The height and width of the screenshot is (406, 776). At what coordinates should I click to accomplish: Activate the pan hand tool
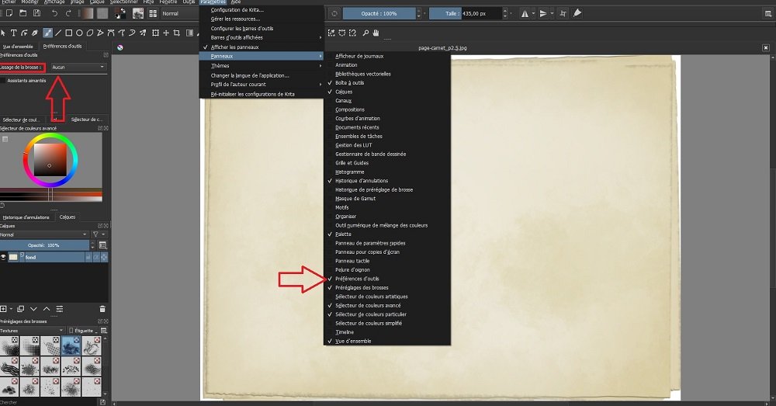pyautogui.click(x=376, y=33)
